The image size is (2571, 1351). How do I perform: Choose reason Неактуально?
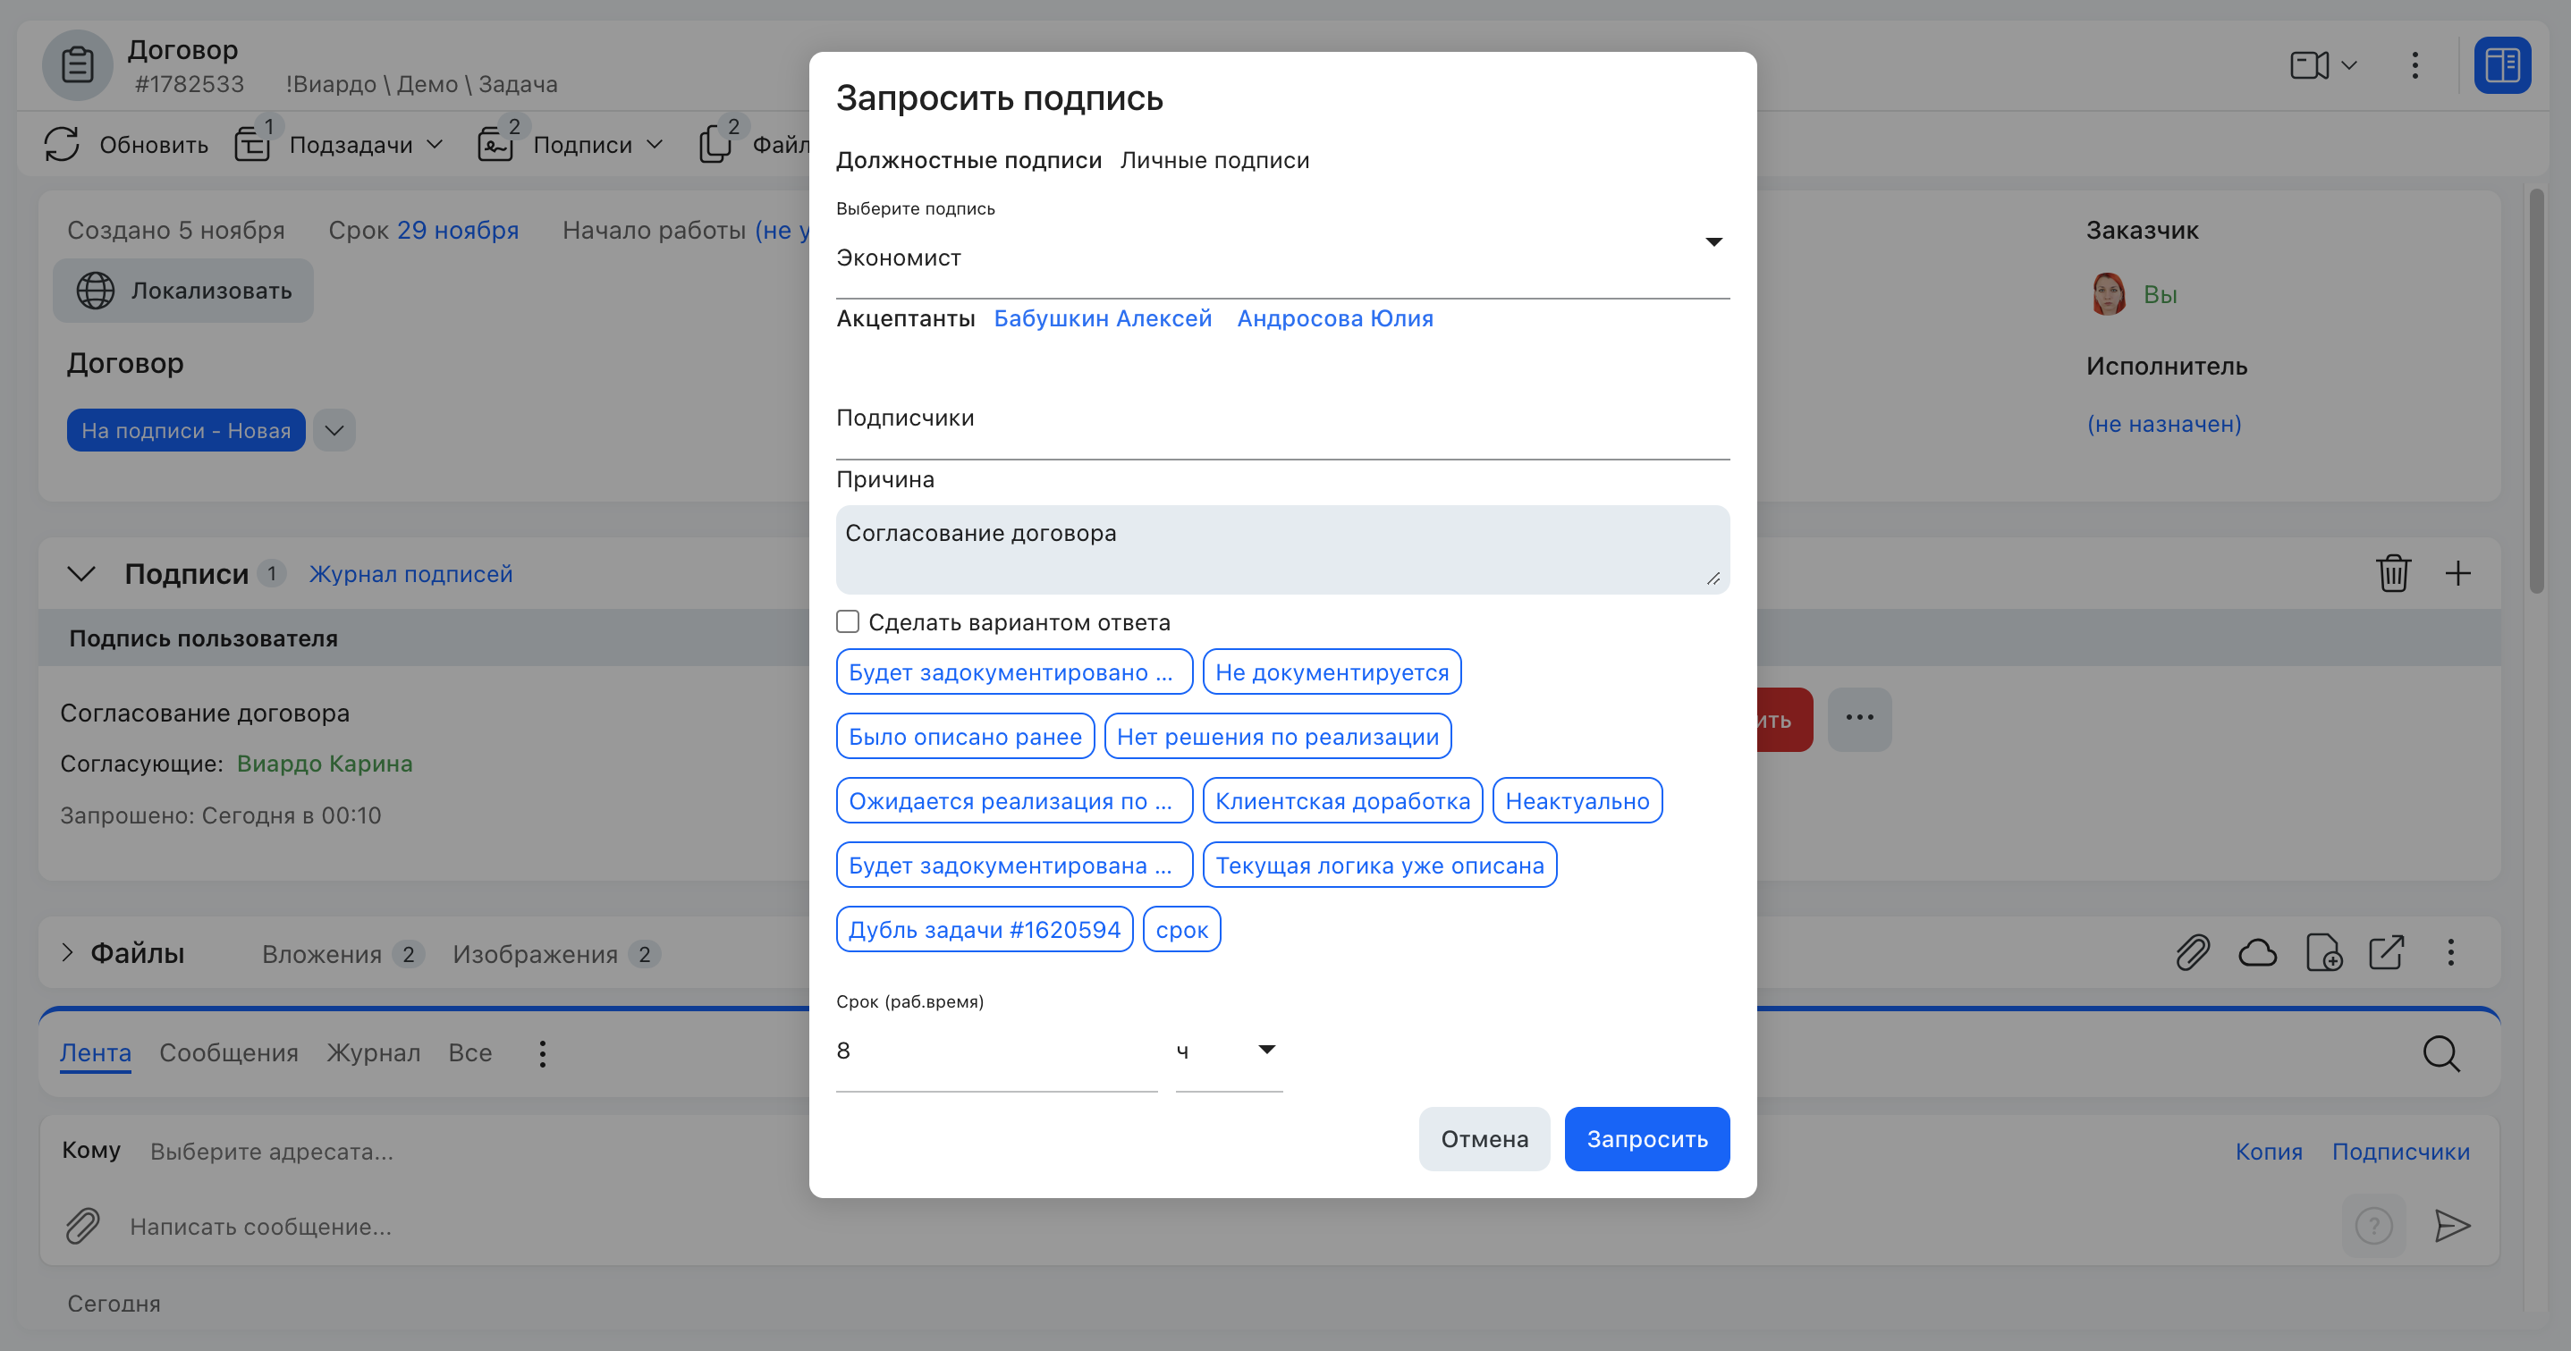tap(1577, 801)
